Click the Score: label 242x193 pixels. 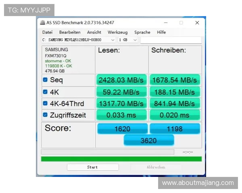point(58,128)
